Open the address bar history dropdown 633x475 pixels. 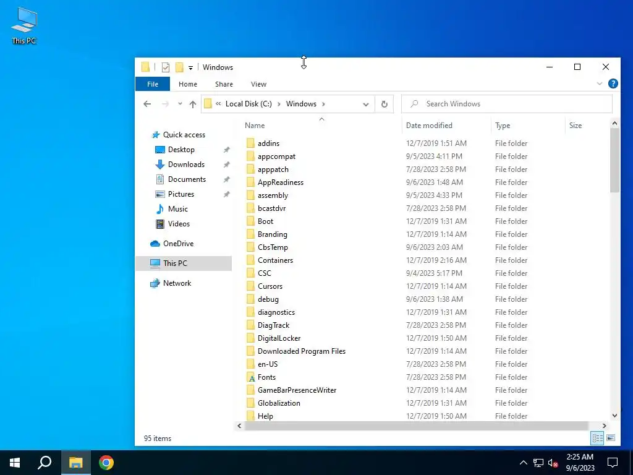[x=366, y=104]
